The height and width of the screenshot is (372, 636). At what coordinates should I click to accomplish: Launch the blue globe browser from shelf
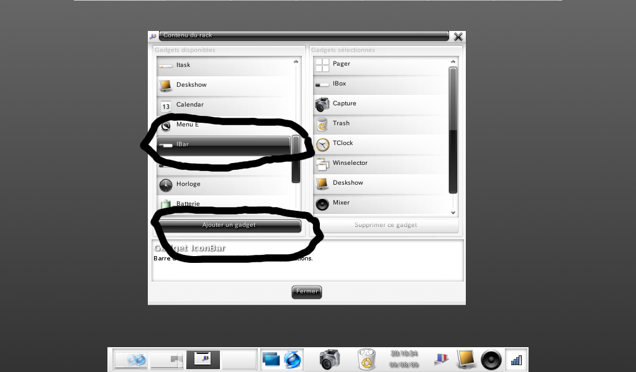(x=292, y=359)
